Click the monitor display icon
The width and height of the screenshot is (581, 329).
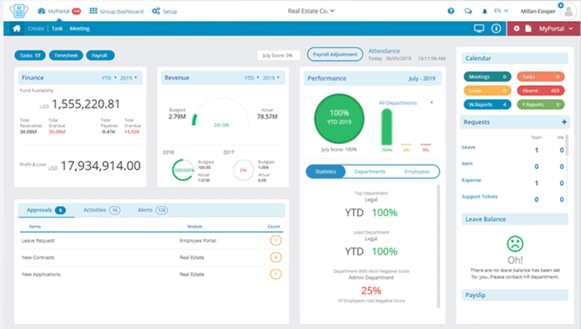click(479, 29)
